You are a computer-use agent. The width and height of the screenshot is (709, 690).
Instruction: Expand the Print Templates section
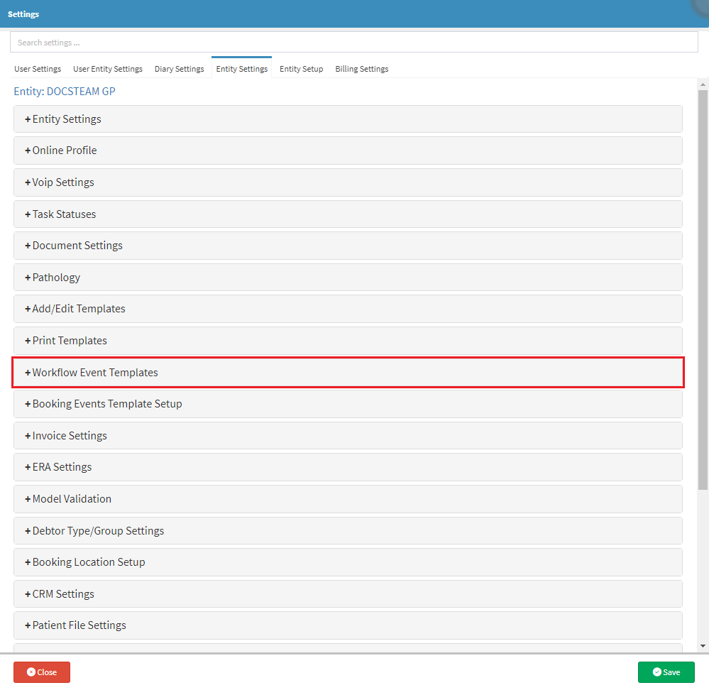click(x=348, y=341)
